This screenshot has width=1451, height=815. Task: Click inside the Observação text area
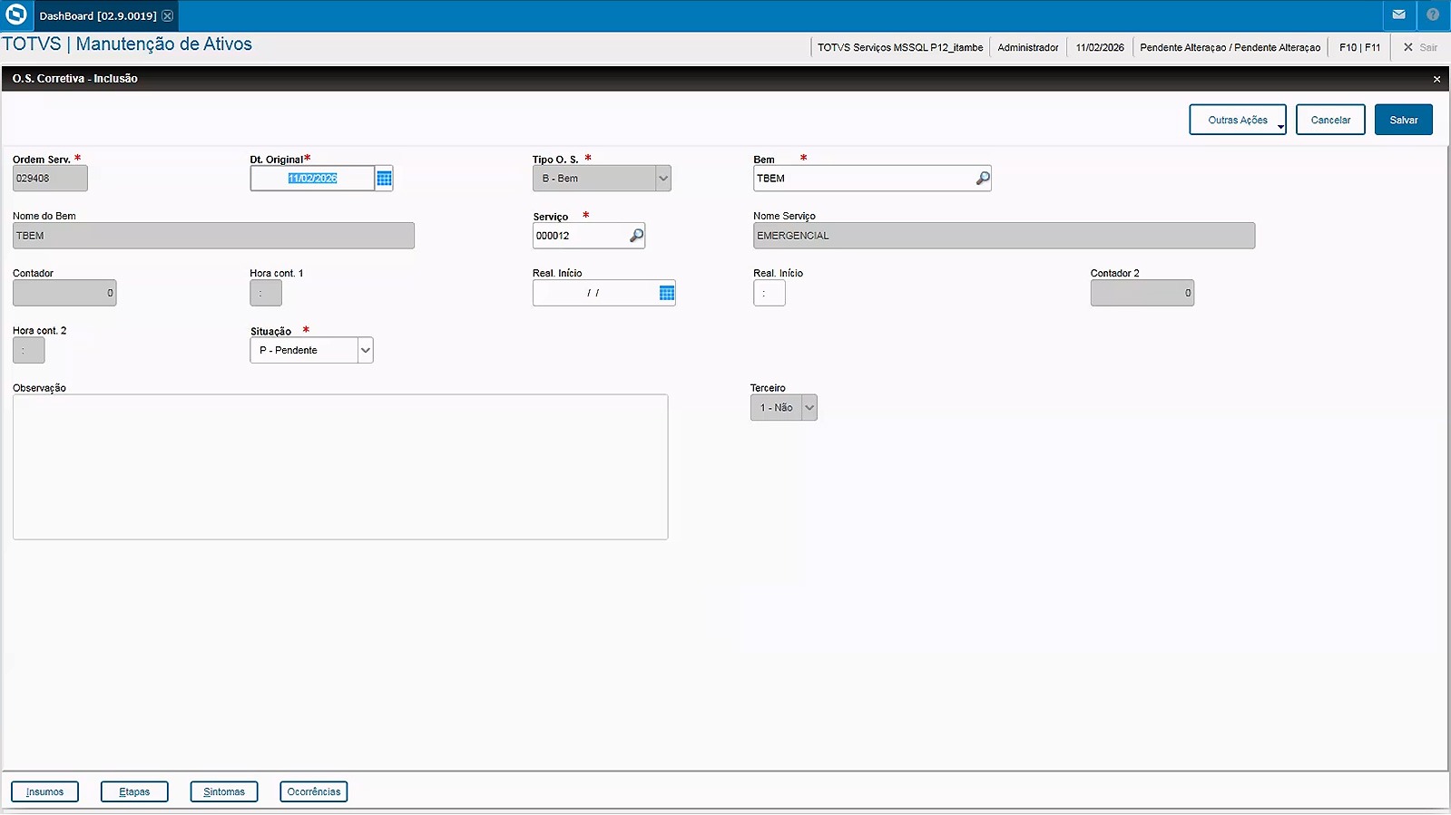(340, 467)
